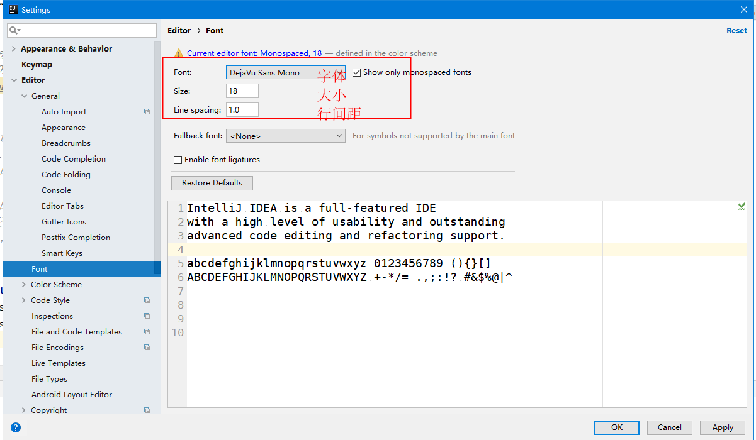Select Breadcrumbs settings

66,143
